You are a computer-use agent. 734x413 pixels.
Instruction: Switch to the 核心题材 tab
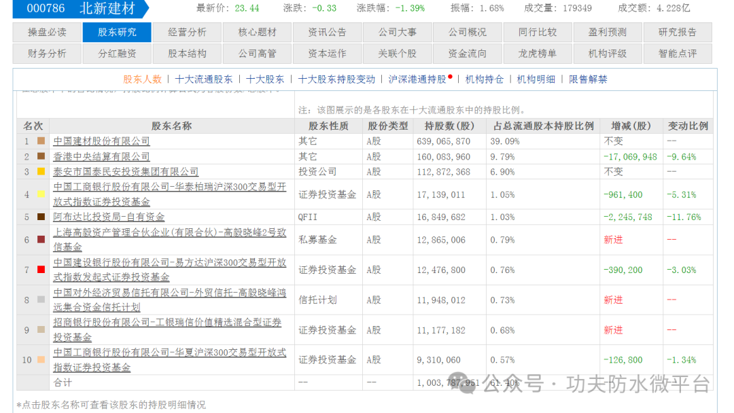(x=257, y=32)
